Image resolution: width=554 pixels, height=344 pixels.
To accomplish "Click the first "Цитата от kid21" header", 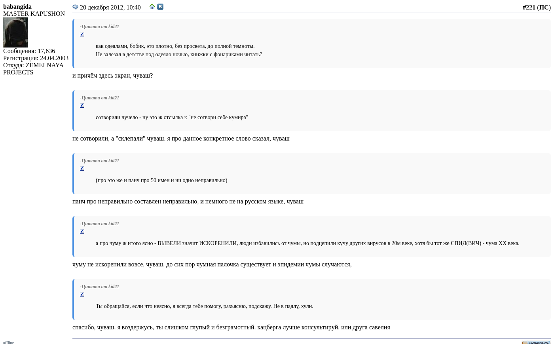I will click(99, 27).
